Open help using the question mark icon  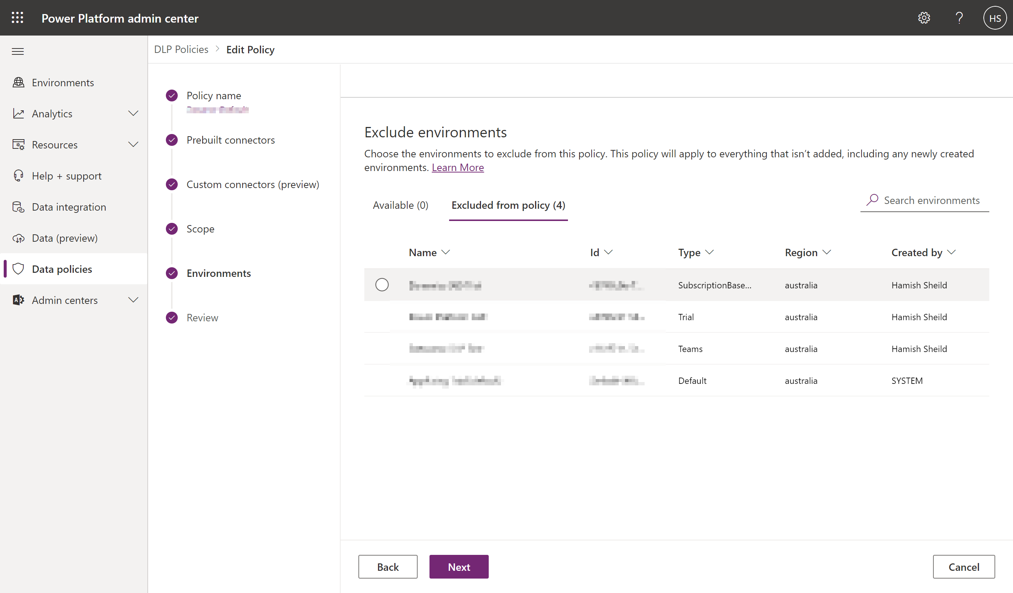(960, 18)
